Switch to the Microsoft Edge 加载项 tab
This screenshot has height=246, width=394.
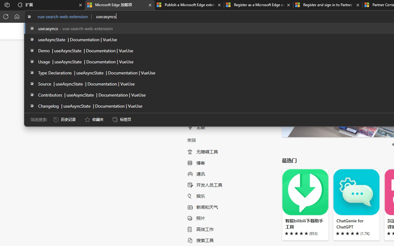(119, 5)
